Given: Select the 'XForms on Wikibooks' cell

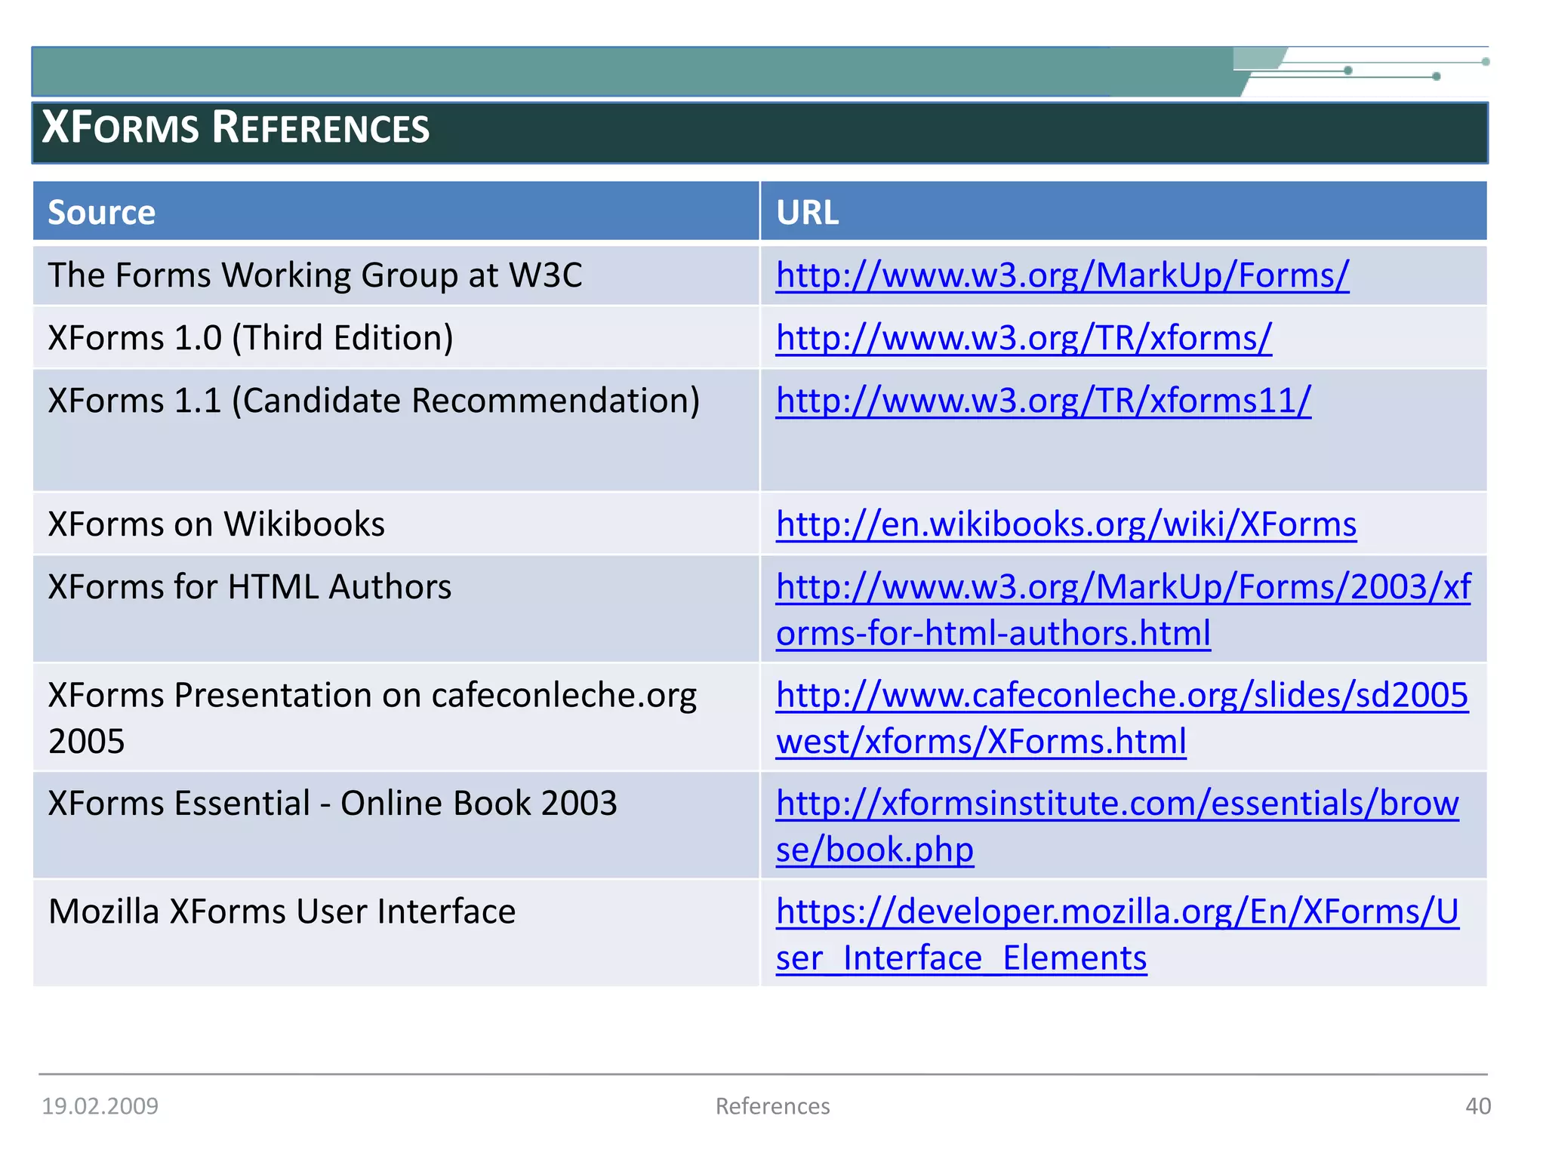Looking at the screenshot, I should click(396, 524).
